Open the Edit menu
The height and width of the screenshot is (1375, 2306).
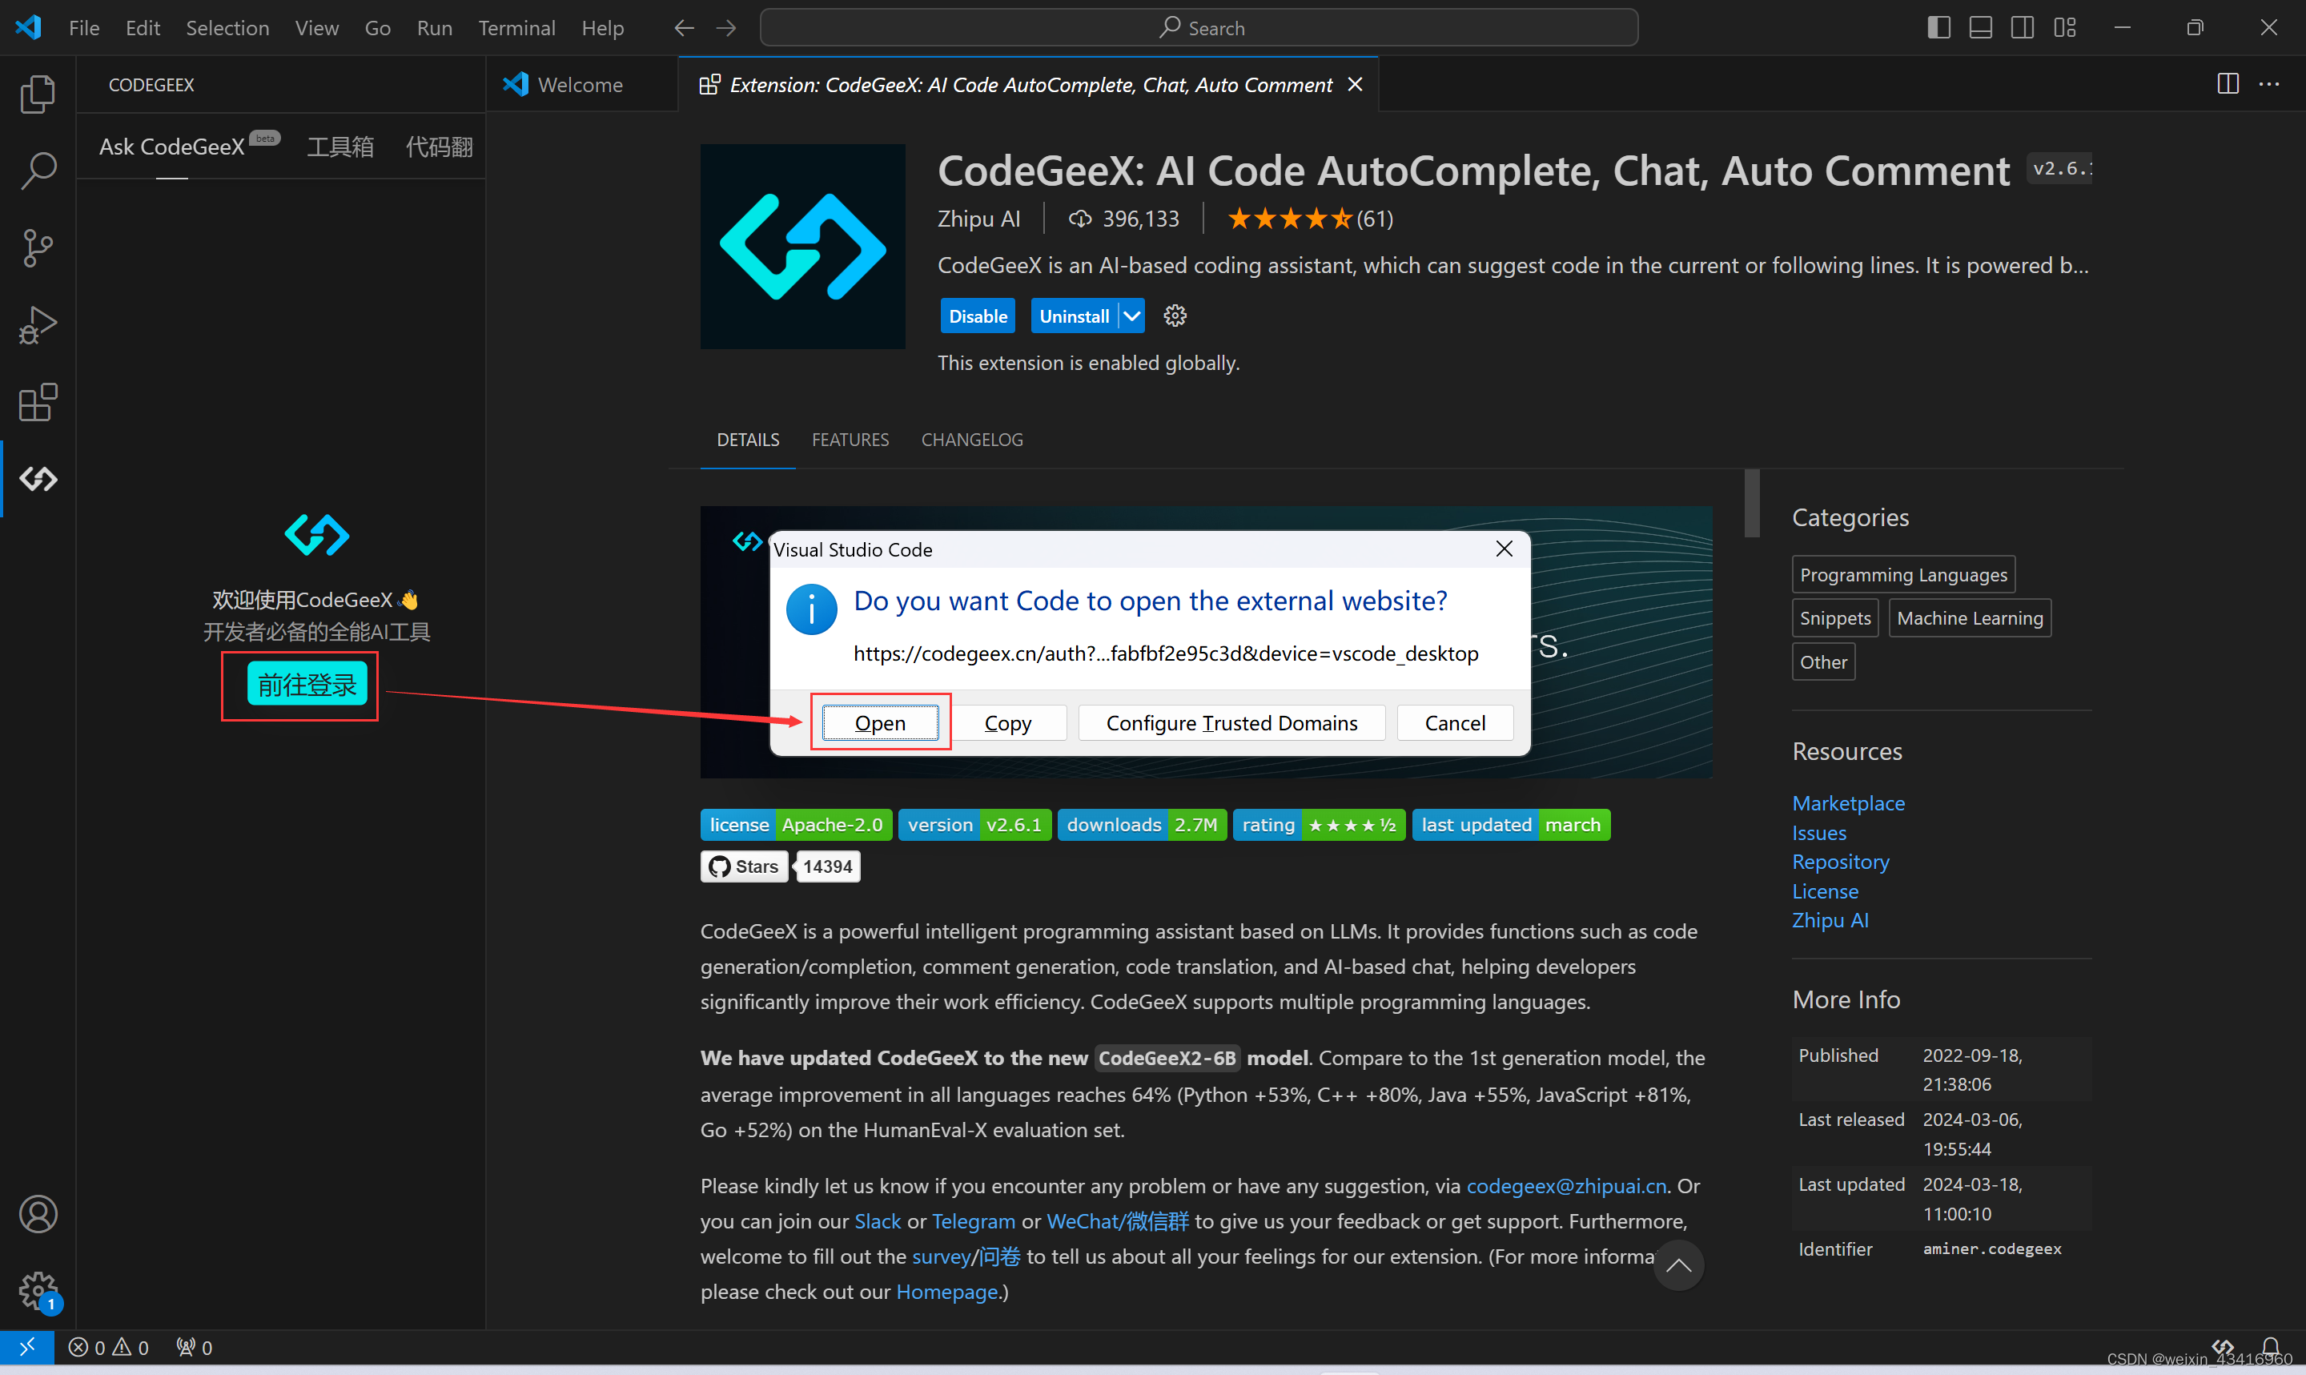143,28
